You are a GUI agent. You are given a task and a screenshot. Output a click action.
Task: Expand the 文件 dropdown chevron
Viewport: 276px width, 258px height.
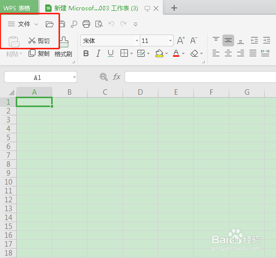36,24
